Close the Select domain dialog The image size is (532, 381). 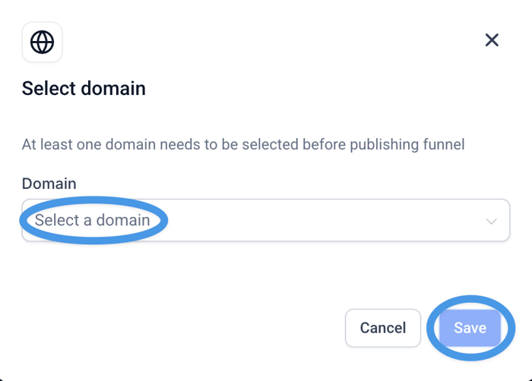(x=492, y=40)
